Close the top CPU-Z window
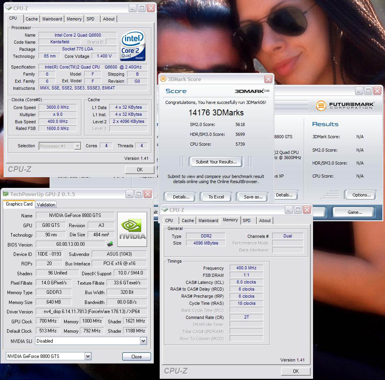385x380 pixels. click(x=151, y=8)
